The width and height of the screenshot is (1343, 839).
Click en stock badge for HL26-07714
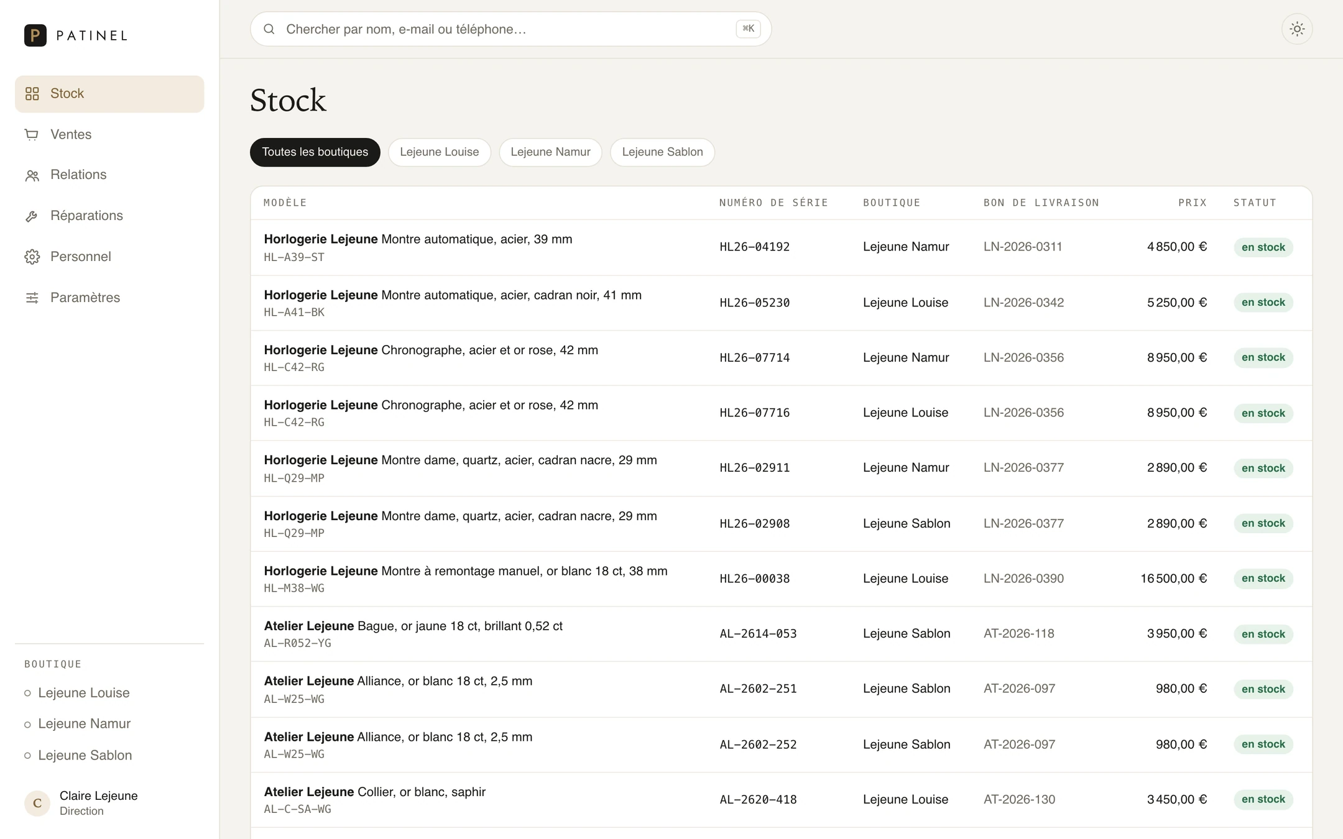(x=1263, y=357)
